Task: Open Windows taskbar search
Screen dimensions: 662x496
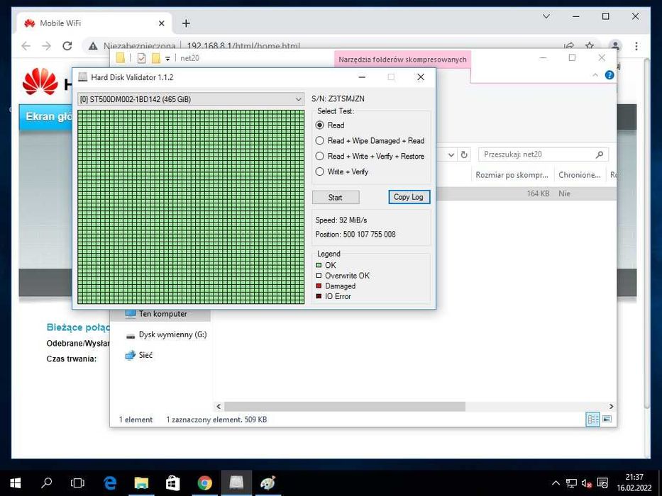Action: click(x=46, y=483)
